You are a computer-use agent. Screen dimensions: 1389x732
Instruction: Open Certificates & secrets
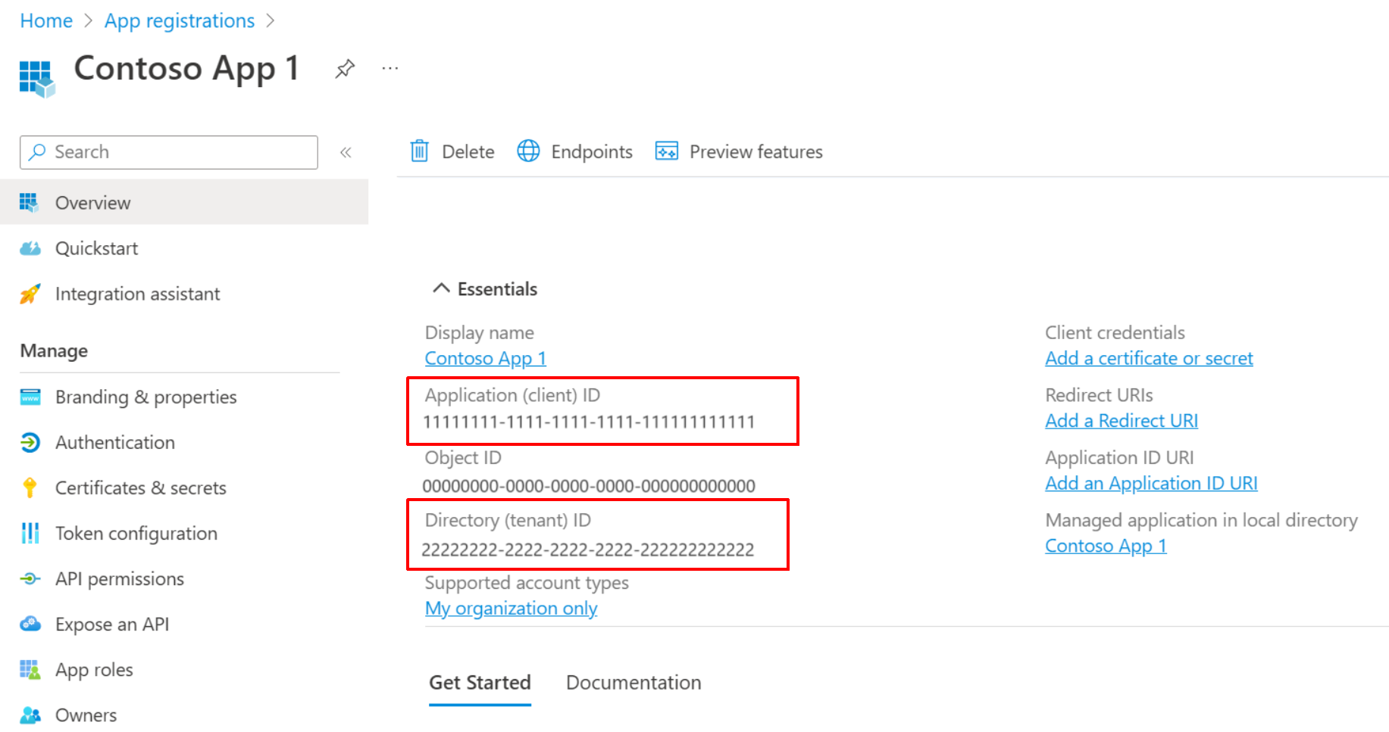coord(140,487)
